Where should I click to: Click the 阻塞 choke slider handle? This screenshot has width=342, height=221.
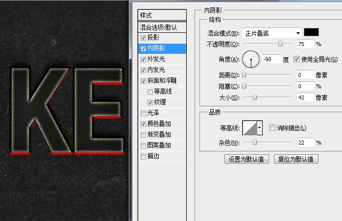click(x=244, y=86)
